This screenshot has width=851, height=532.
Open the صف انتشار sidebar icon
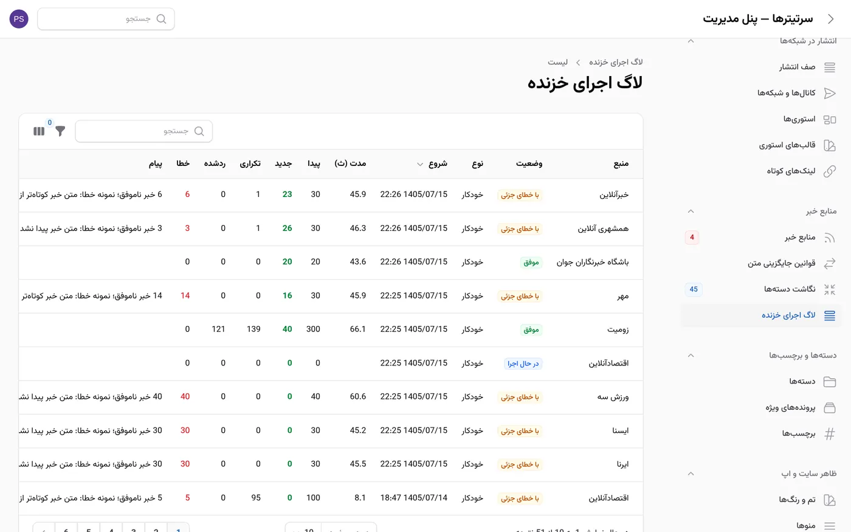point(830,67)
